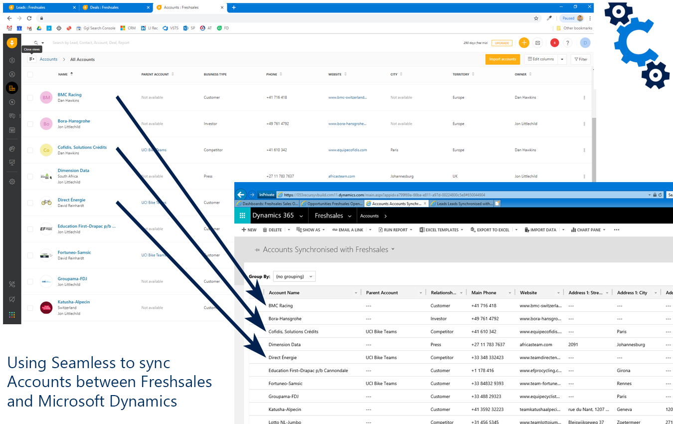Open Calendar icon in Freshsales sidebar
The image size is (673, 424).
pyautogui.click(x=12, y=130)
